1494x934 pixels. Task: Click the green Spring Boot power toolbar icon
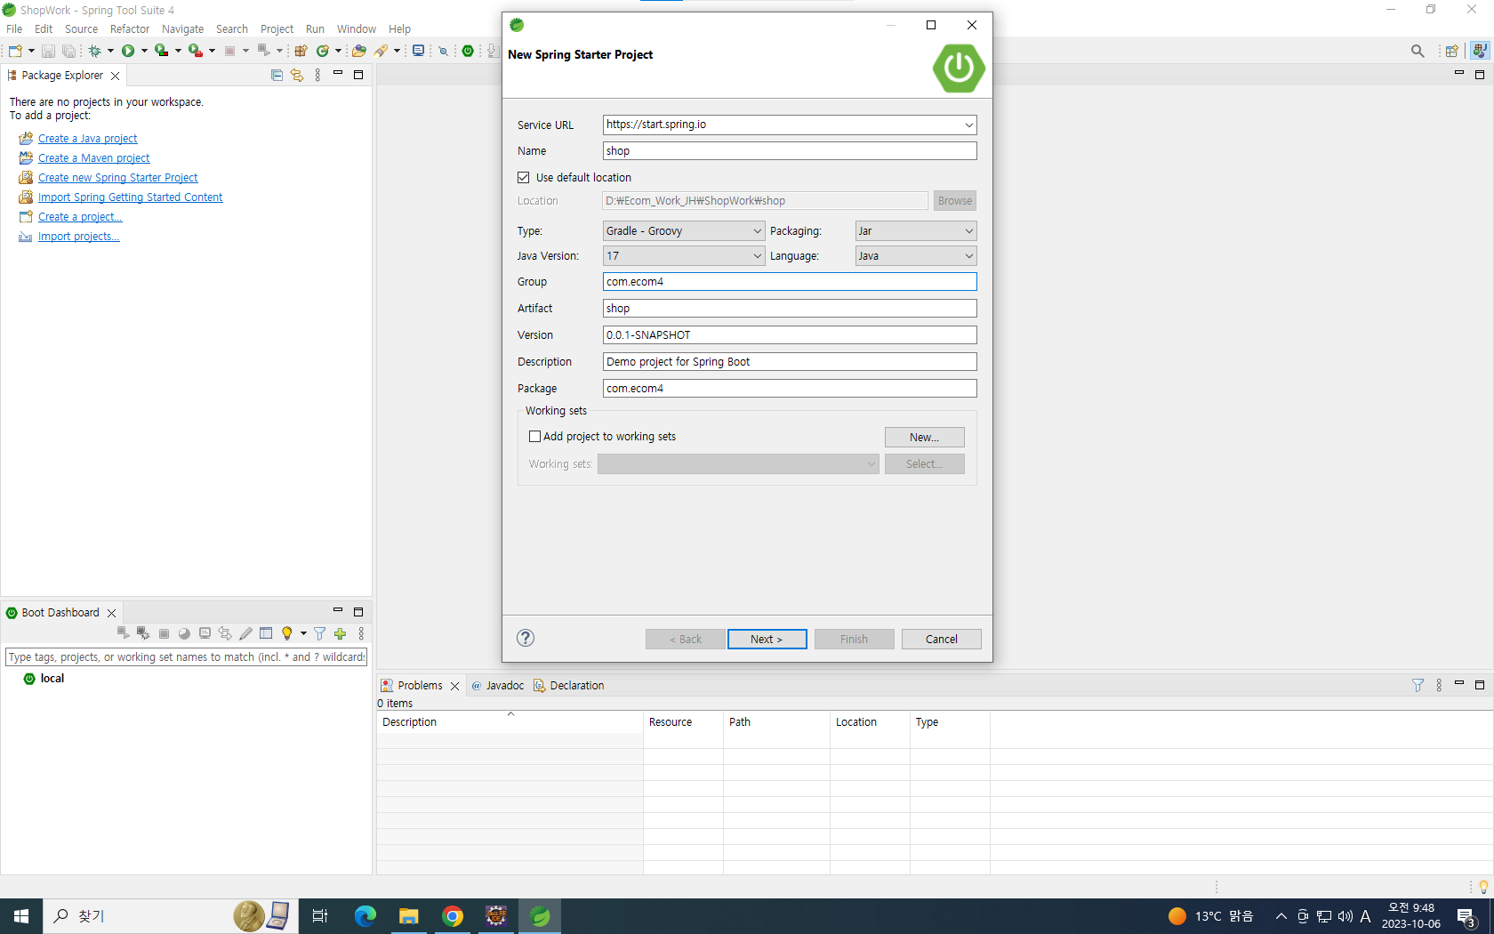[x=468, y=51]
